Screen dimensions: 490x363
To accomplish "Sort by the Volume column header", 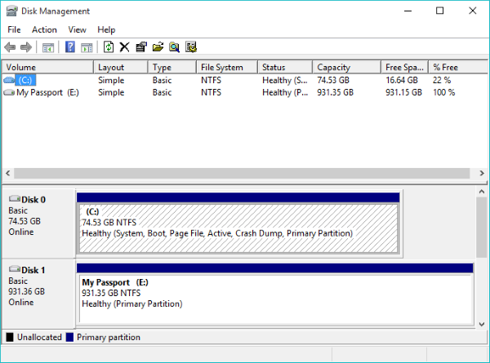I will (x=48, y=67).
